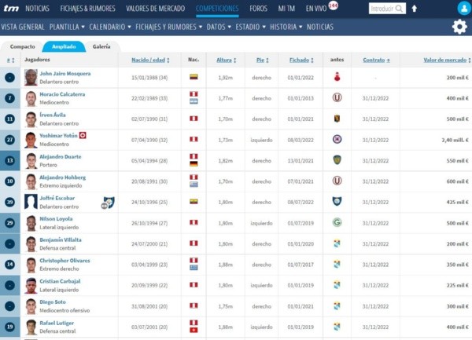Expand the Estadio dropdown menu
Viewport: 472px width, 340px height.
[250, 27]
